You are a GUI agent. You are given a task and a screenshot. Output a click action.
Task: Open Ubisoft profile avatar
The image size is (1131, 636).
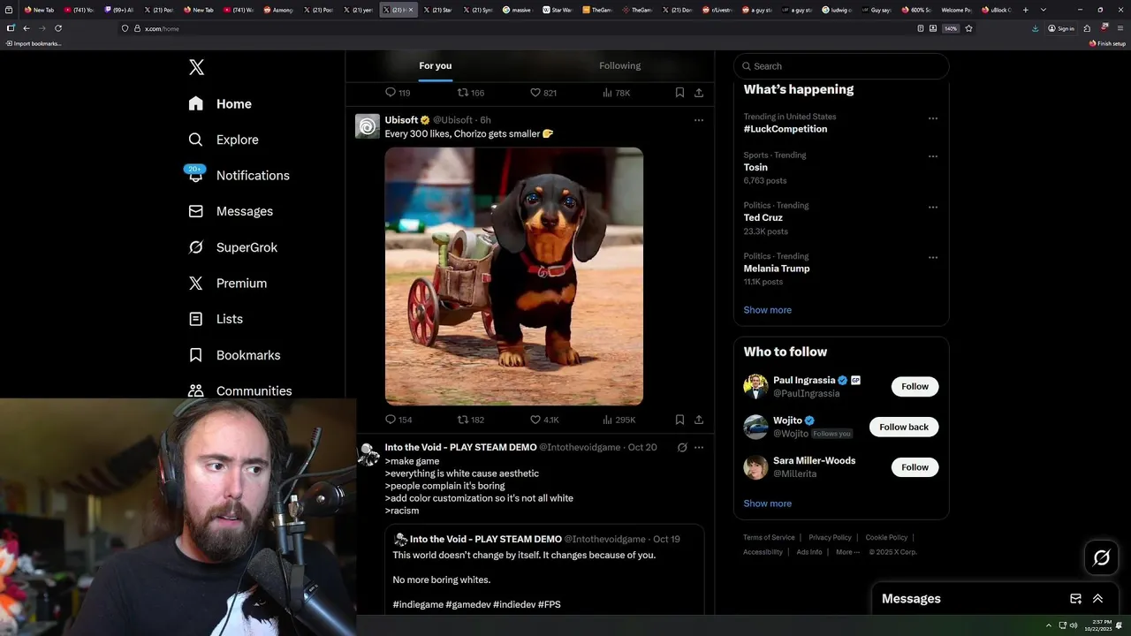tap(368, 126)
